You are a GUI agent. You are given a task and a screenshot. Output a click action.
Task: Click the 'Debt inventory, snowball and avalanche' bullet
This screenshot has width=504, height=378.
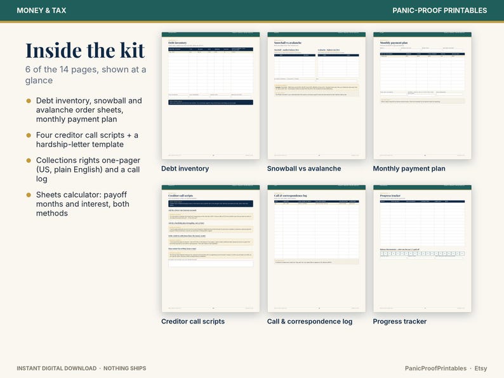coord(89,110)
